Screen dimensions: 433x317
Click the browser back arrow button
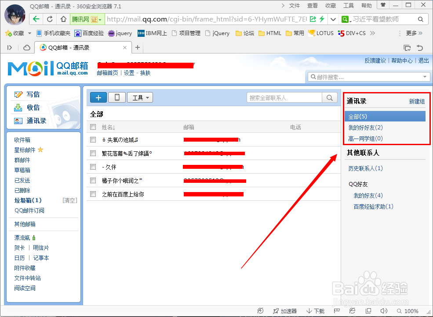(x=36, y=19)
